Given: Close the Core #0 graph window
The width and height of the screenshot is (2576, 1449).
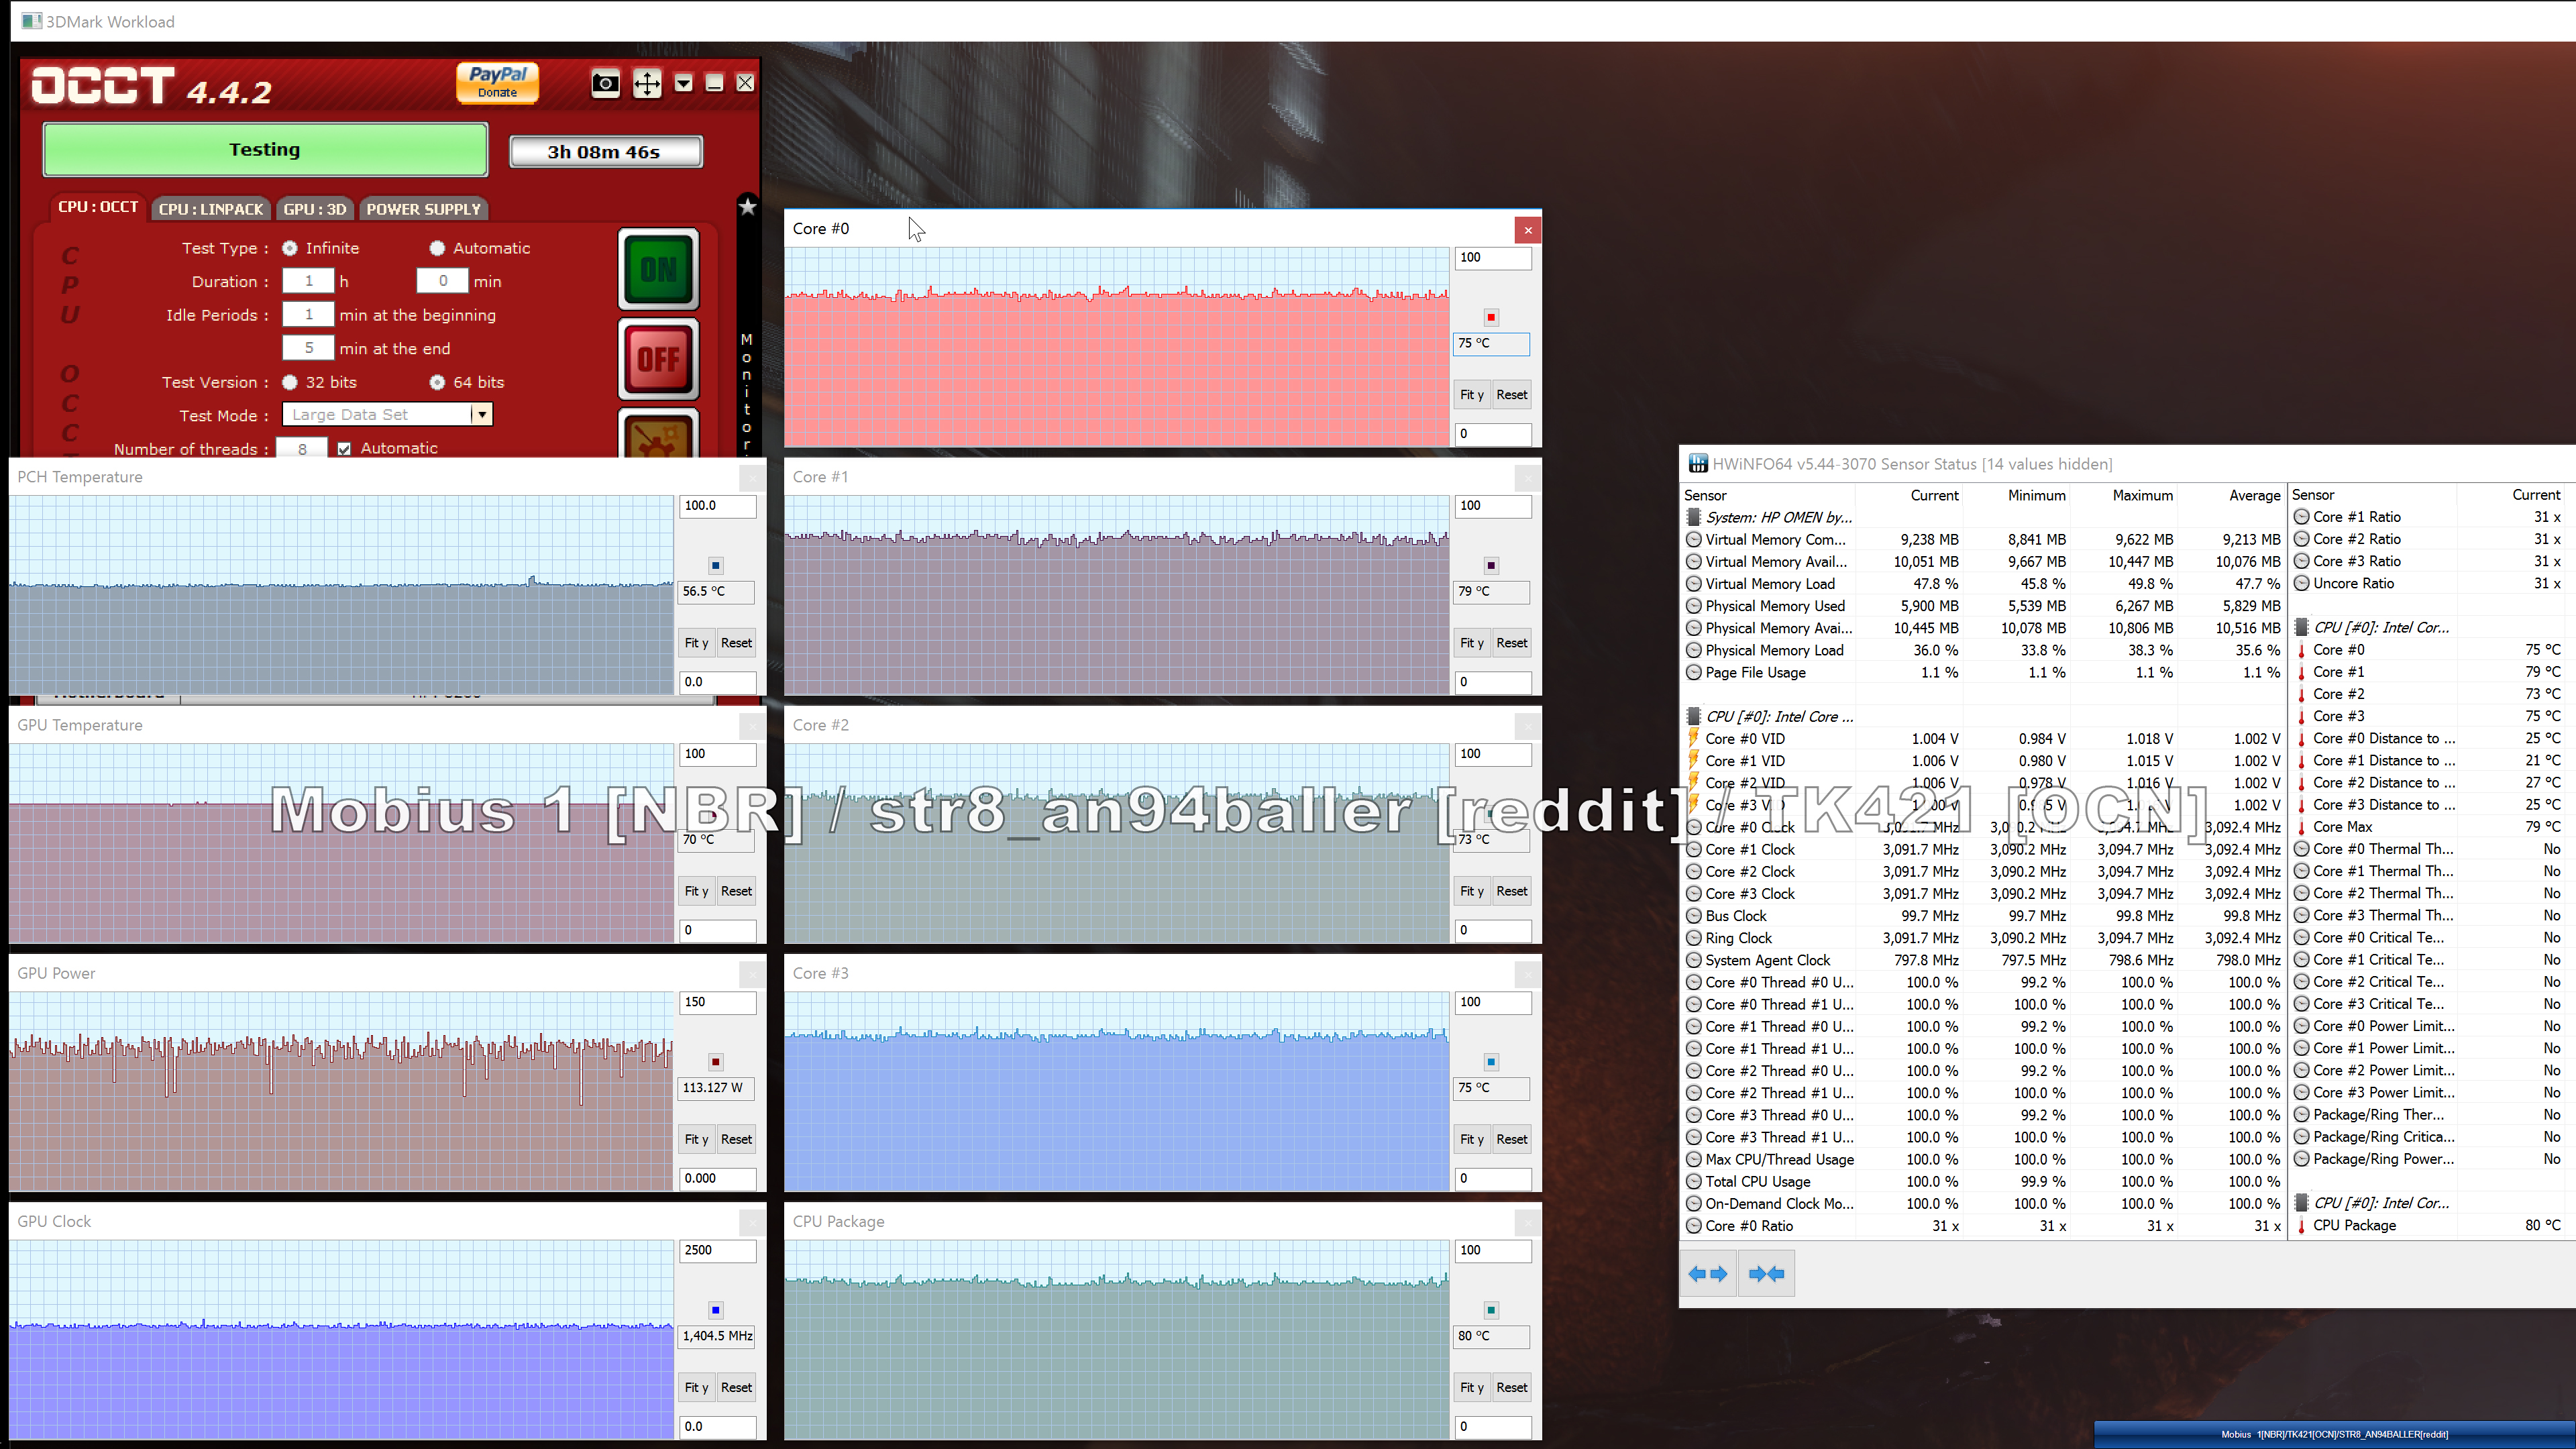Looking at the screenshot, I should pos(1527,230).
